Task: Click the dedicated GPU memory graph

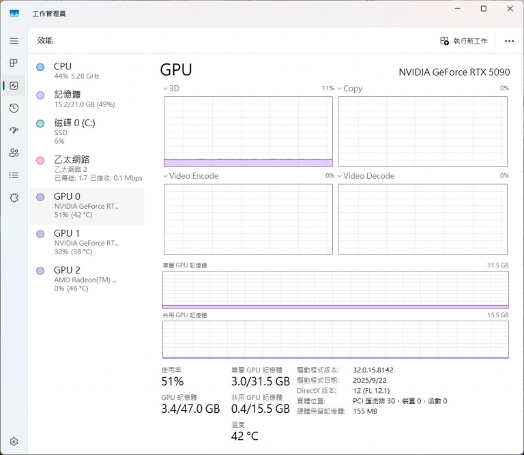Action: (x=335, y=290)
